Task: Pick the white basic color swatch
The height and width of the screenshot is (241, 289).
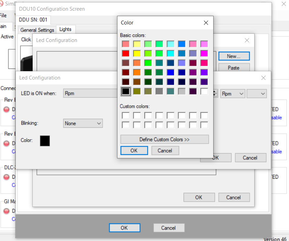Action: tap(204, 92)
